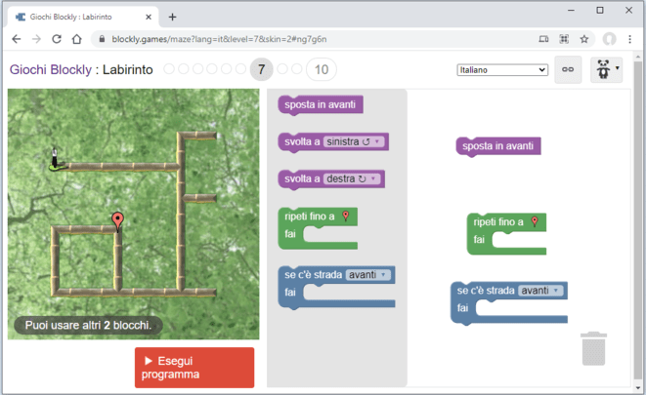Screen dimensions: 646x395
Task: Go to the browser home page icon
Action: click(x=76, y=39)
